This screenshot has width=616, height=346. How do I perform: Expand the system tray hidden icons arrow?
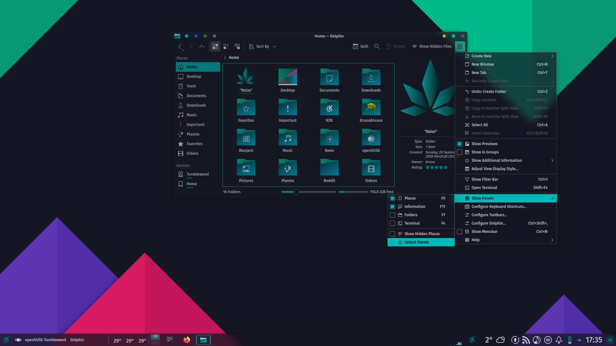pyautogui.click(x=579, y=340)
